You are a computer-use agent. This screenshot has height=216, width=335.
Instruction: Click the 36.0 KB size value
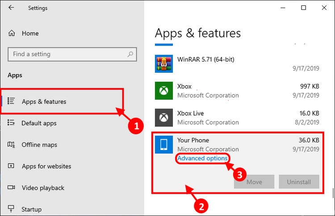pyautogui.click(x=309, y=140)
